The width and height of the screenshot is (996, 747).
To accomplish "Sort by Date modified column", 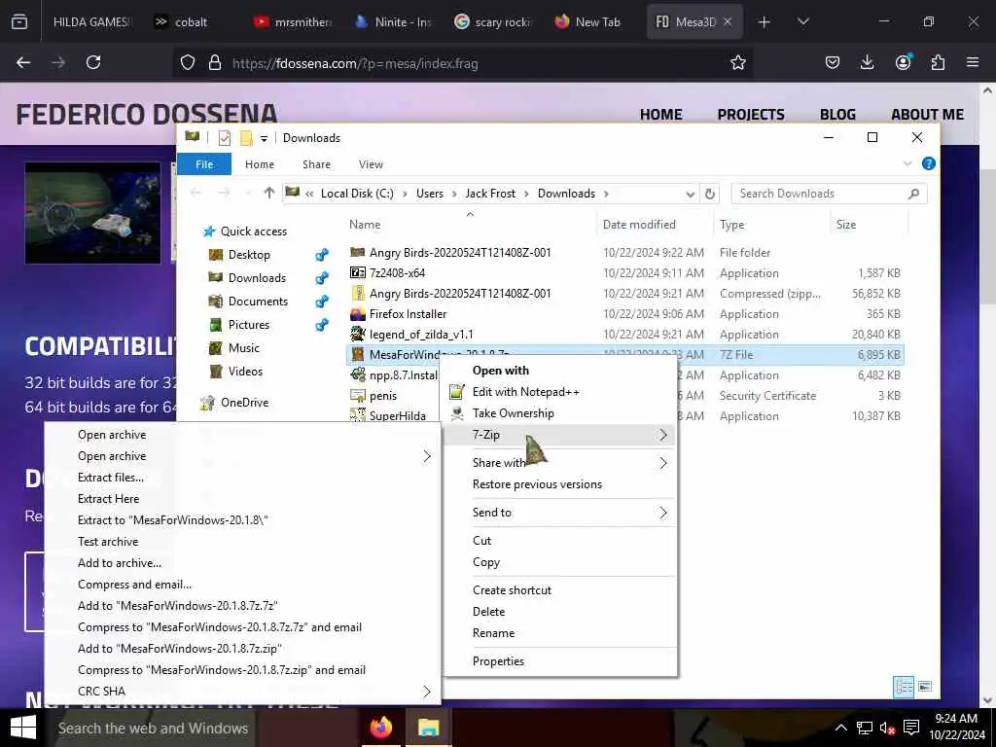I will [639, 225].
